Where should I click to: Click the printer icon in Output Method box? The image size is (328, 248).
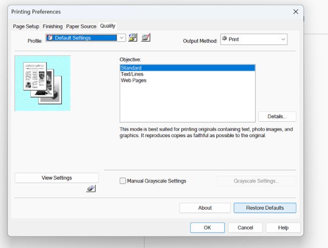[225, 39]
